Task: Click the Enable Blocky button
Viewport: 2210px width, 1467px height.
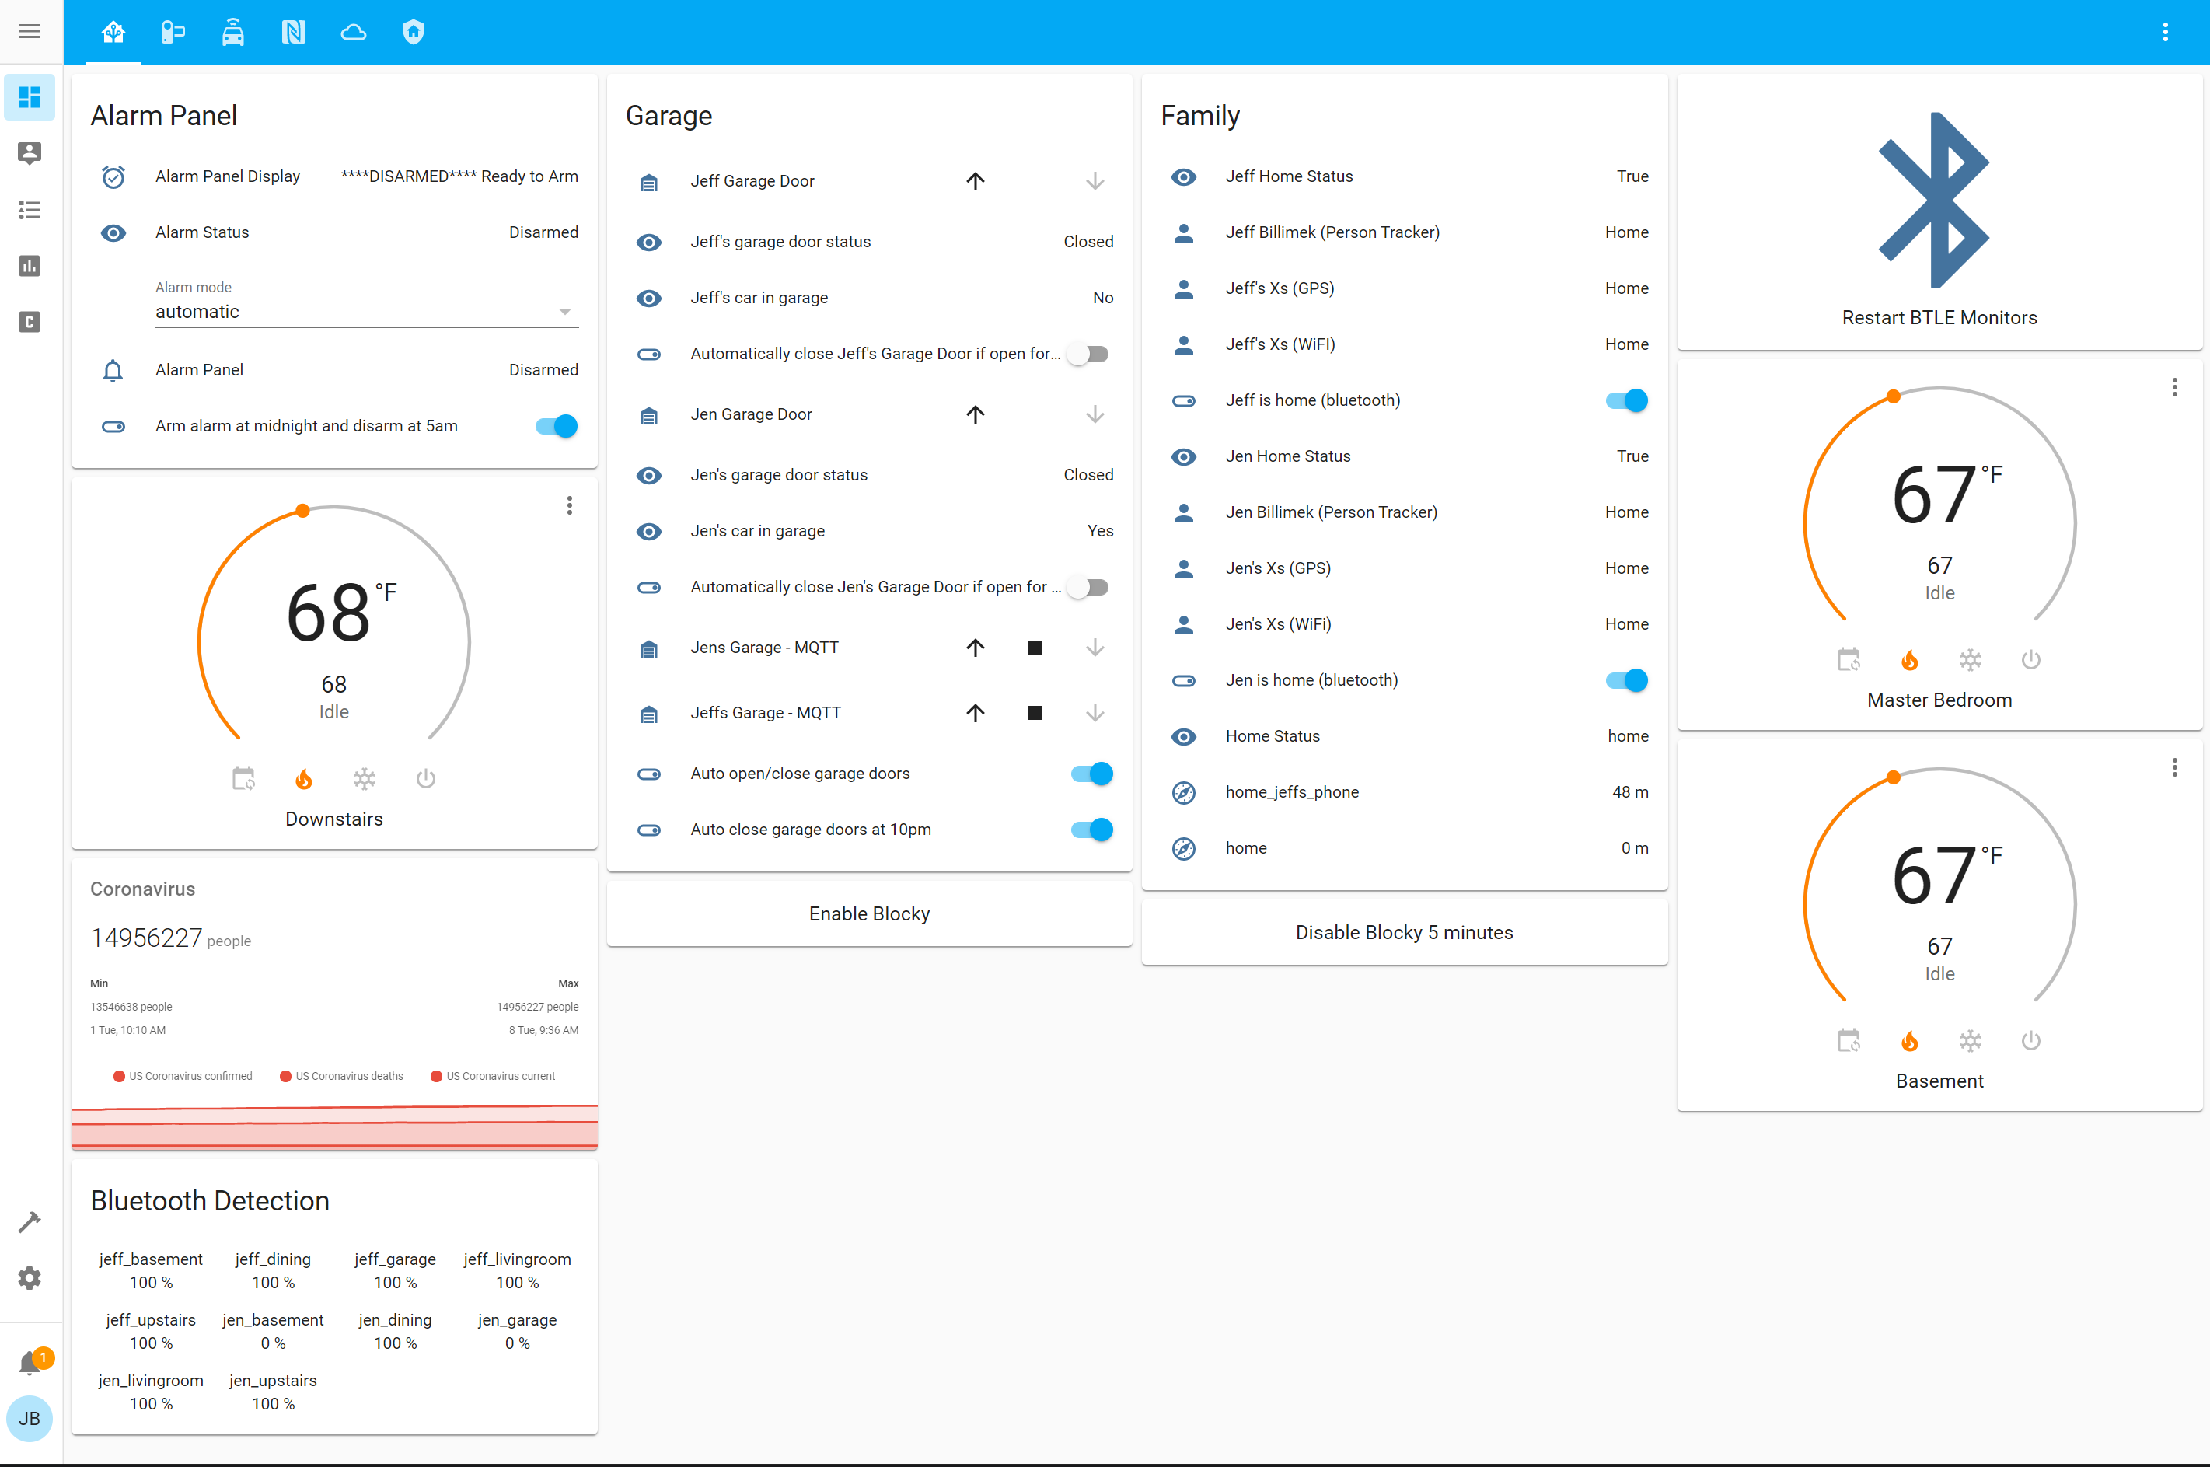Action: [x=869, y=913]
